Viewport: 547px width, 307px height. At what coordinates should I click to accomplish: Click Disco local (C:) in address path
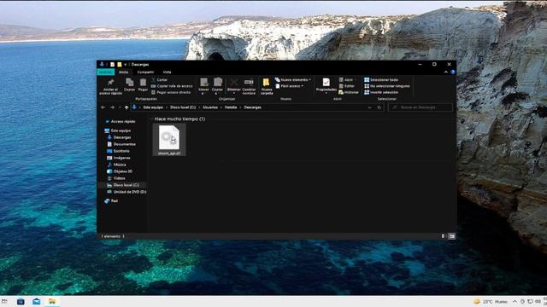click(183, 107)
